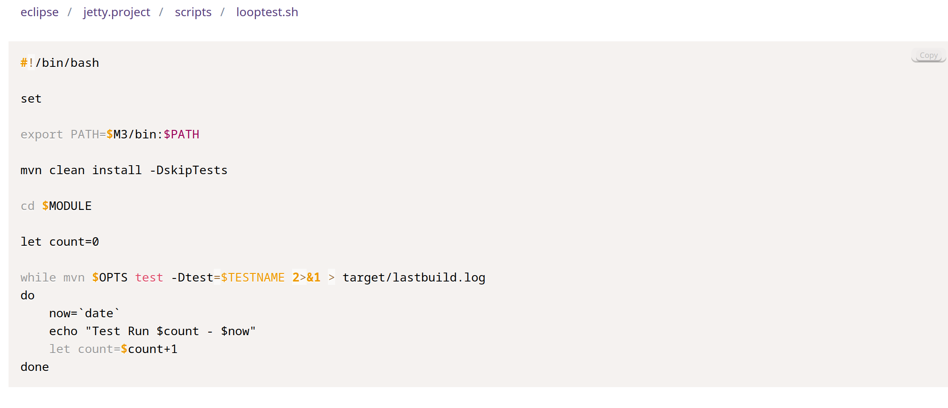Open the eclipse breadcrumb link

(x=40, y=12)
